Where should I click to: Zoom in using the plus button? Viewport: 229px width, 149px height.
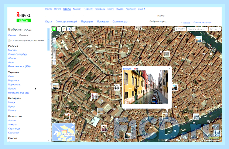[54, 63]
